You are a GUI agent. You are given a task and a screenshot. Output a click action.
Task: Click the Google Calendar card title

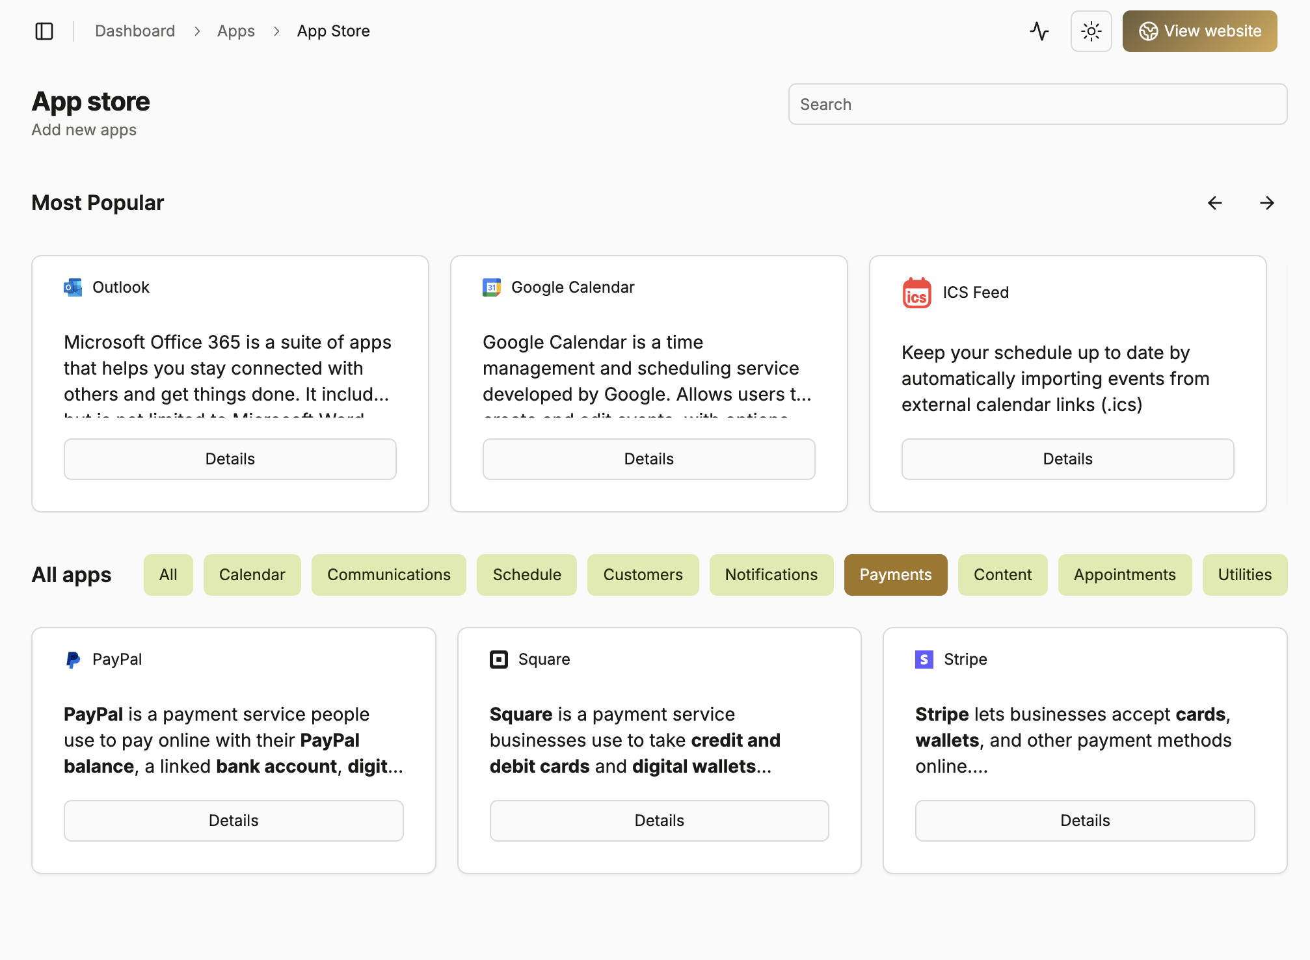tap(573, 287)
